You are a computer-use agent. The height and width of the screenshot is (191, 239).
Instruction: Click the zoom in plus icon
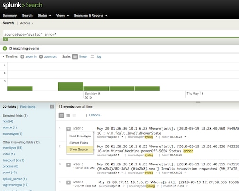(22, 57)
